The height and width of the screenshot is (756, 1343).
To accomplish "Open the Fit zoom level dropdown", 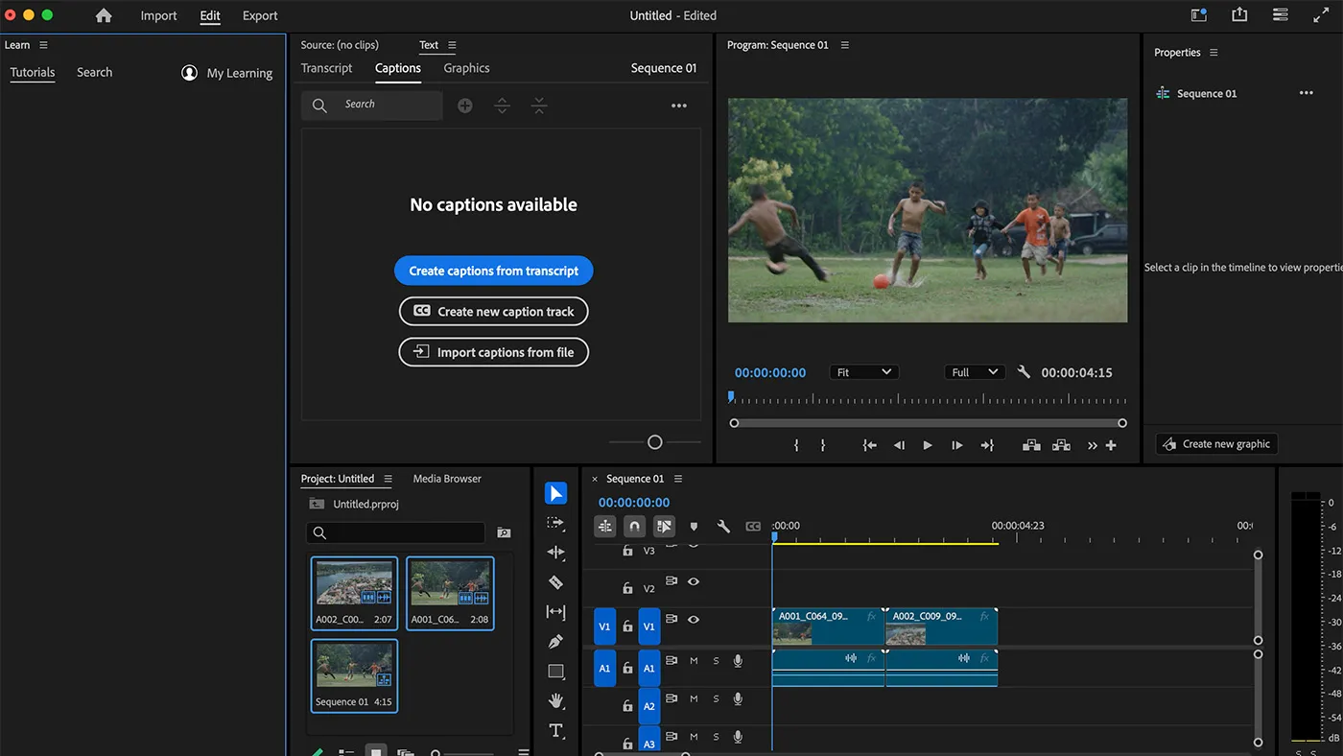I will coord(863,371).
